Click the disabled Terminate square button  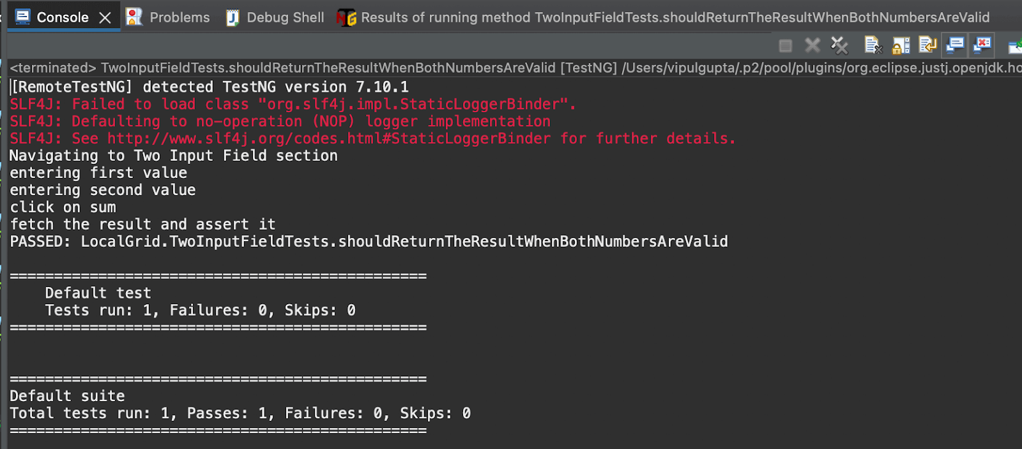click(786, 45)
